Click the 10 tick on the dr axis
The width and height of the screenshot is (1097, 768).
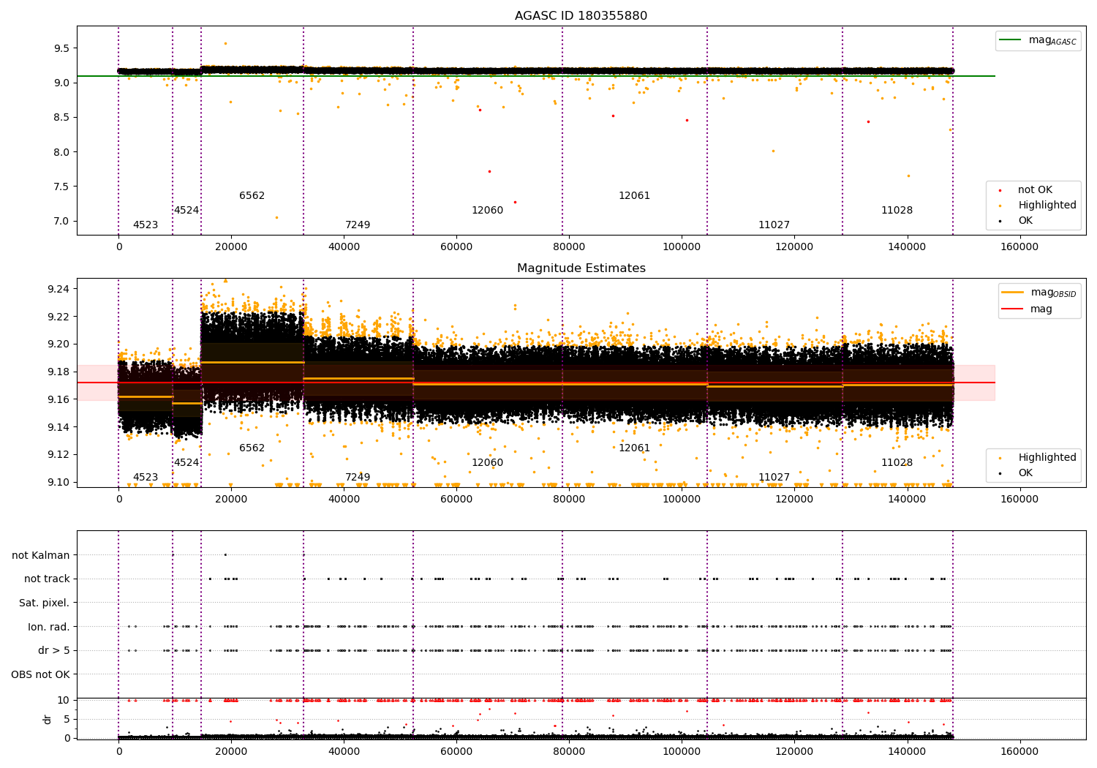(64, 701)
